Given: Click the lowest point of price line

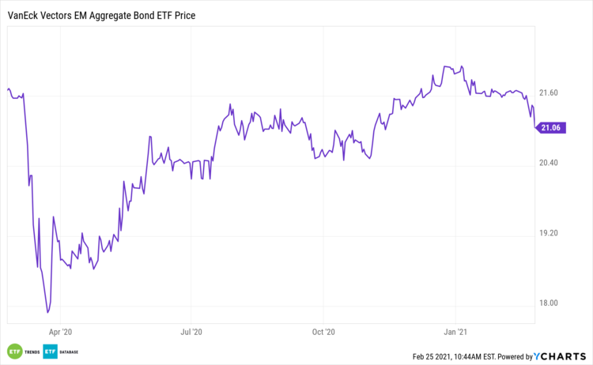Looking at the screenshot, I should click(48, 313).
